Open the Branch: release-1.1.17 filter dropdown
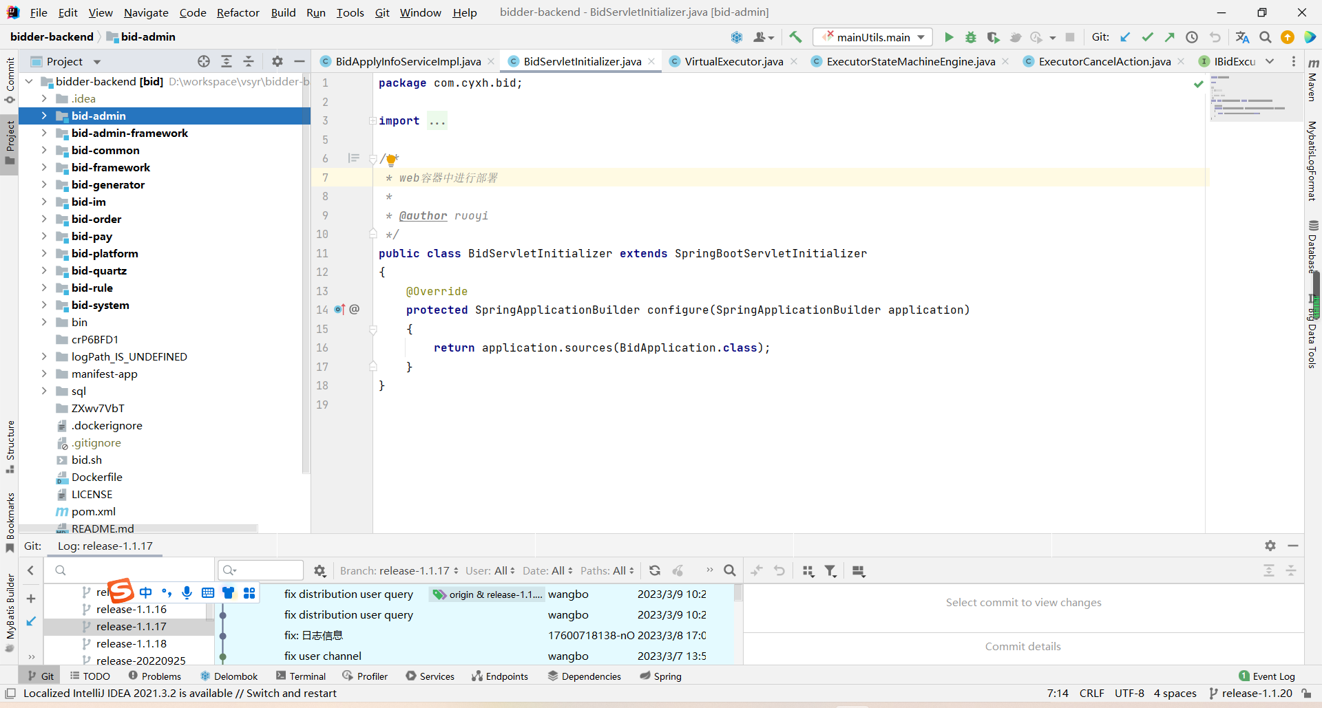Viewport: 1322px width, 708px height. (399, 570)
